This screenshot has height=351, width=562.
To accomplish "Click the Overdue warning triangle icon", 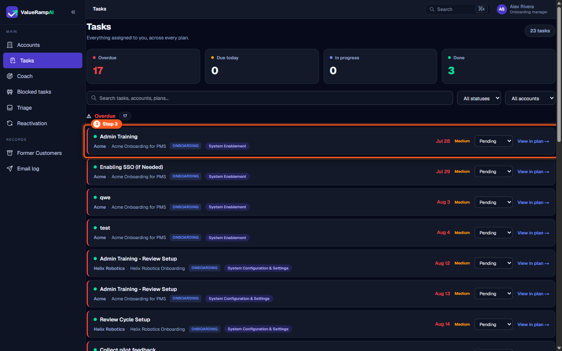I will pyautogui.click(x=89, y=116).
